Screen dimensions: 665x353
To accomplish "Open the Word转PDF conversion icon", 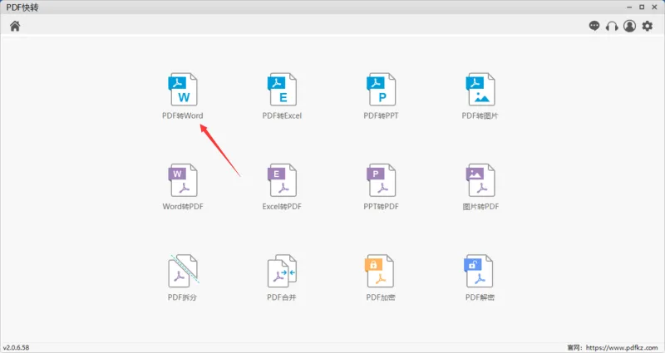I will click(x=183, y=180).
